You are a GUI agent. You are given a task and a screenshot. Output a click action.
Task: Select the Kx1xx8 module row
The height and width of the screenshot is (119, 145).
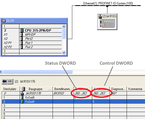tap(74, 98)
